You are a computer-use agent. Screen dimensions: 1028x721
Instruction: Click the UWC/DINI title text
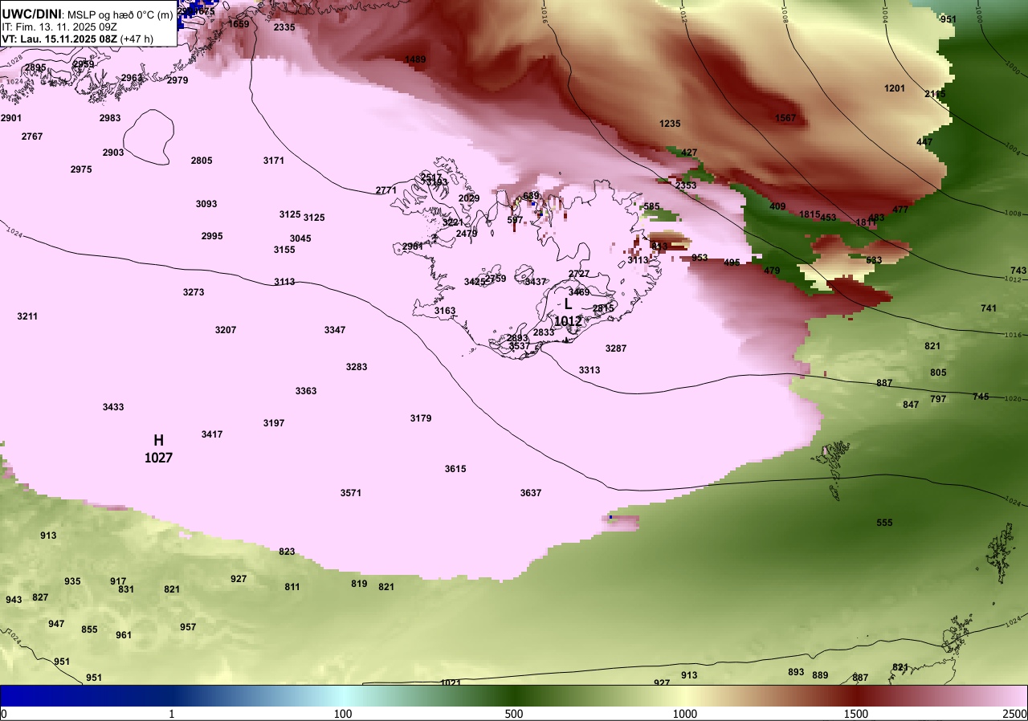pos(32,14)
